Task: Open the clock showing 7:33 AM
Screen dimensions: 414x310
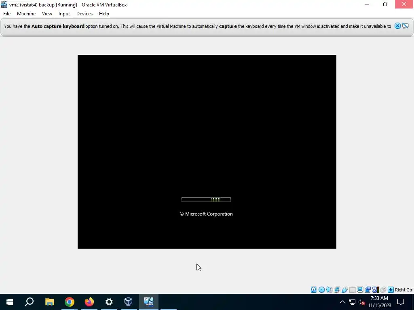Action: [379, 302]
